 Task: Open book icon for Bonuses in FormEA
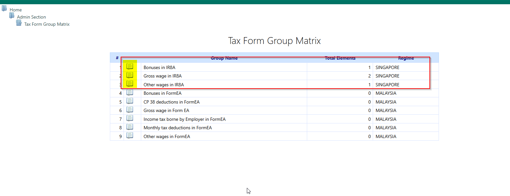pyautogui.click(x=130, y=92)
